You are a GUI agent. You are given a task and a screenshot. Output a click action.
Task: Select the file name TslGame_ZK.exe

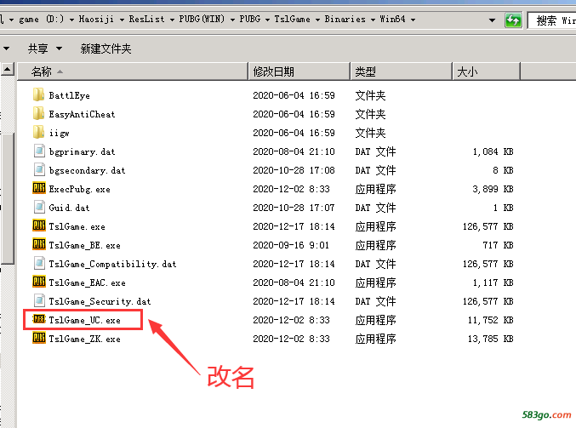coord(84,339)
